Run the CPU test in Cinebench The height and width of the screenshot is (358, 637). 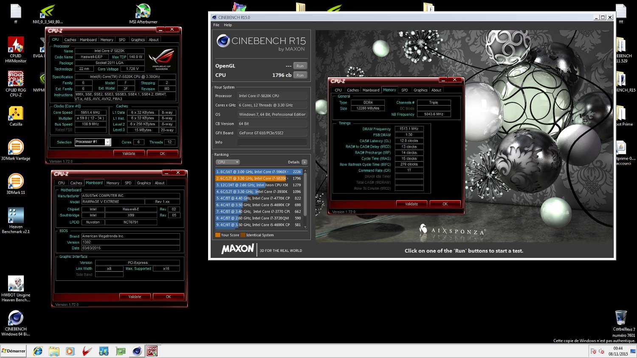pyautogui.click(x=300, y=75)
